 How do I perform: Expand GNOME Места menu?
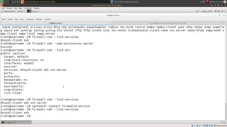(x=21, y=11)
